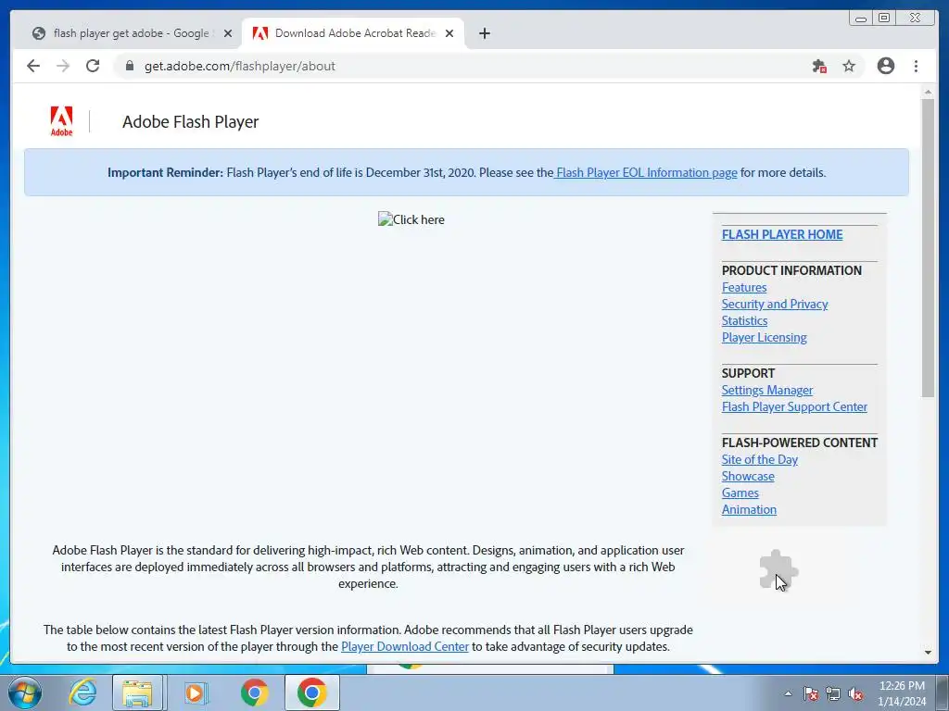Click the blocked plugin puzzle piece
This screenshot has width=949, height=711.
[x=778, y=569]
